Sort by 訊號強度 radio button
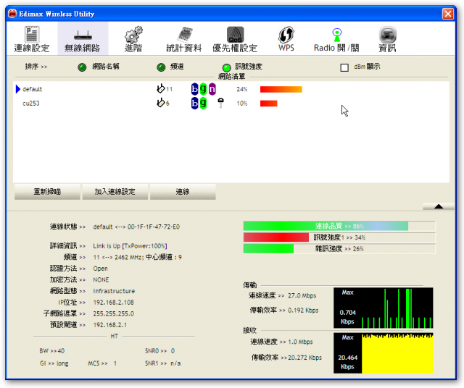Screen dimensions: 464x388 226,67
